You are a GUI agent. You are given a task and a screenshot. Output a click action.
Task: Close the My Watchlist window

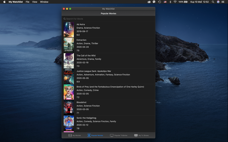pos(64,9)
